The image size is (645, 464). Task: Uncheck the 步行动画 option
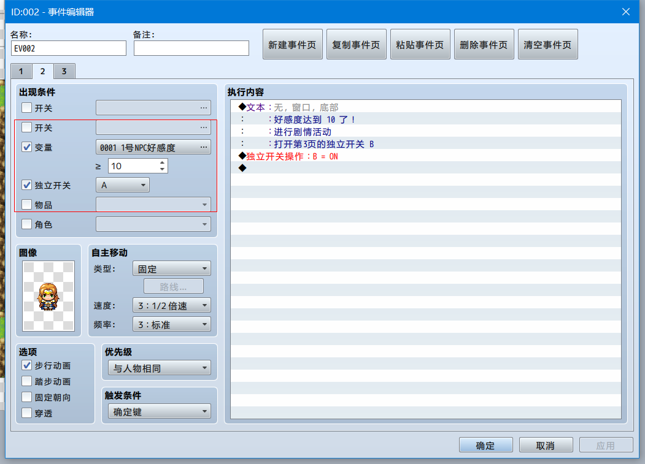click(27, 365)
